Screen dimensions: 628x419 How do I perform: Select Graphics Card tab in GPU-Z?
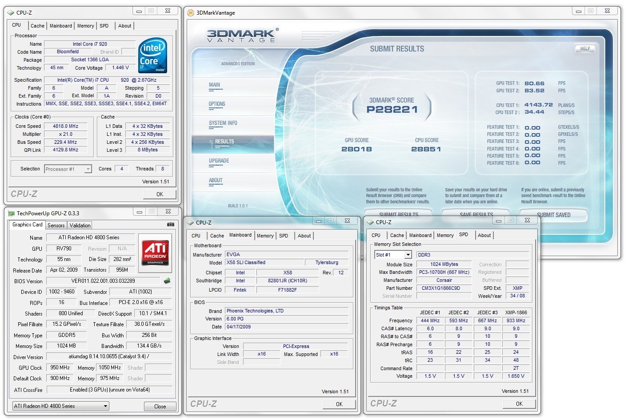click(x=28, y=225)
